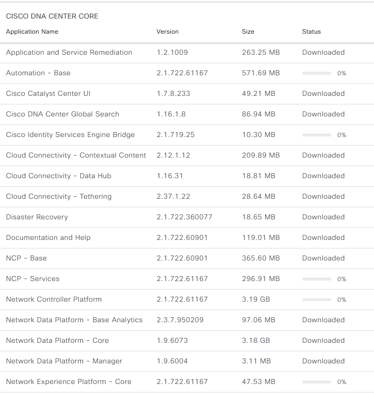Click the Version column header

point(167,32)
